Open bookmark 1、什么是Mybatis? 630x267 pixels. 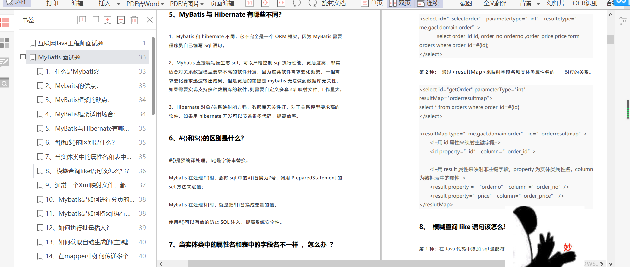pyautogui.click(x=91, y=71)
